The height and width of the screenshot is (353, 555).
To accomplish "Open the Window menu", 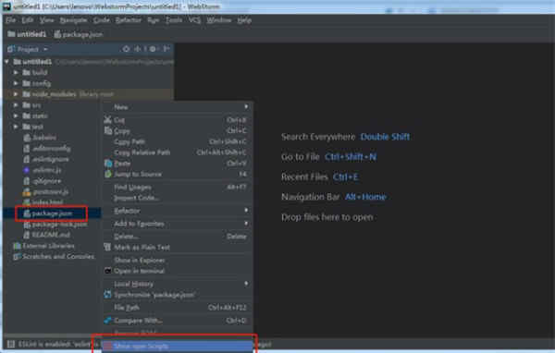I will click(218, 20).
